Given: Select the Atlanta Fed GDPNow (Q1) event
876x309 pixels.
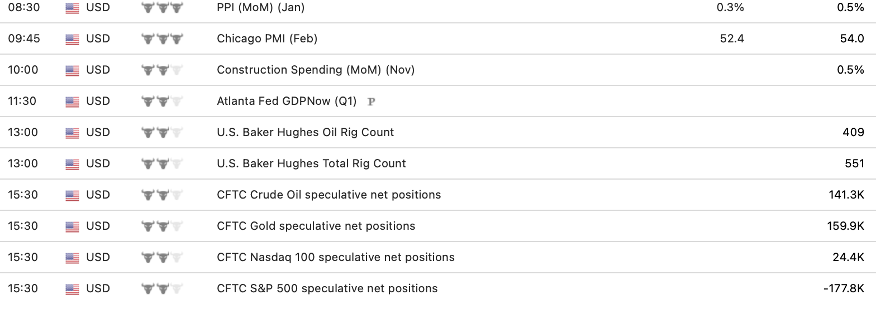Looking at the screenshot, I should 286,102.
